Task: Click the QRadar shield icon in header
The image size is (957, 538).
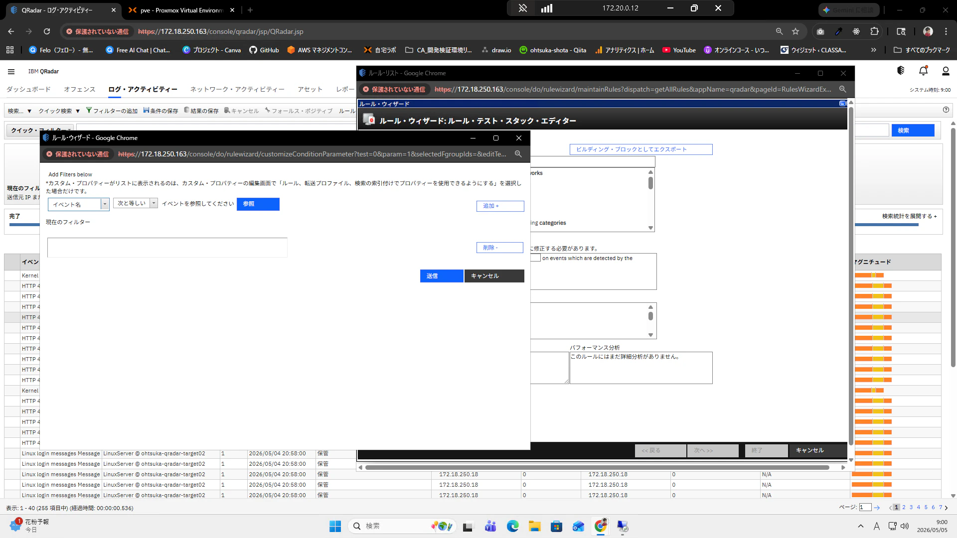Action: (x=901, y=71)
